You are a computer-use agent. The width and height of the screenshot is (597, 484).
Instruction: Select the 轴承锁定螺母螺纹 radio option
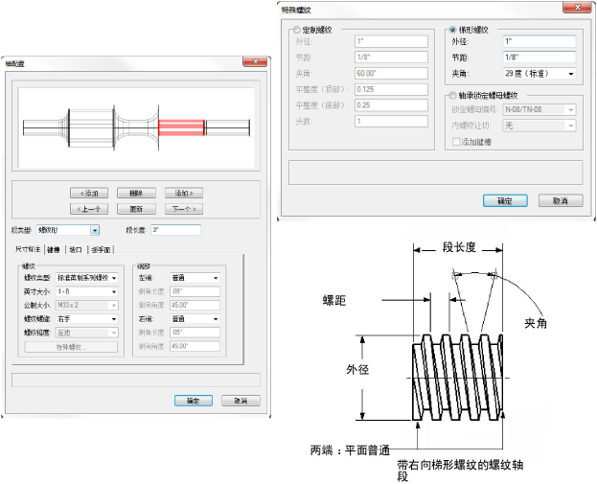(x=453, y=96)
